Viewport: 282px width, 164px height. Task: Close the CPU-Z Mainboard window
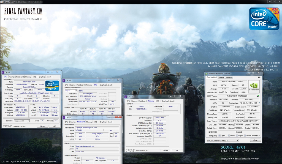click(118, 117)
